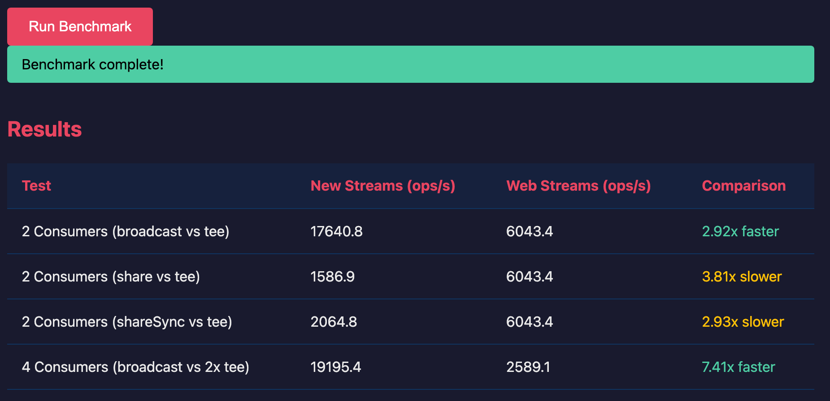
Task: Click the 2 Consumers (broadcast vs tee) row label
Action: pos(126,231)
